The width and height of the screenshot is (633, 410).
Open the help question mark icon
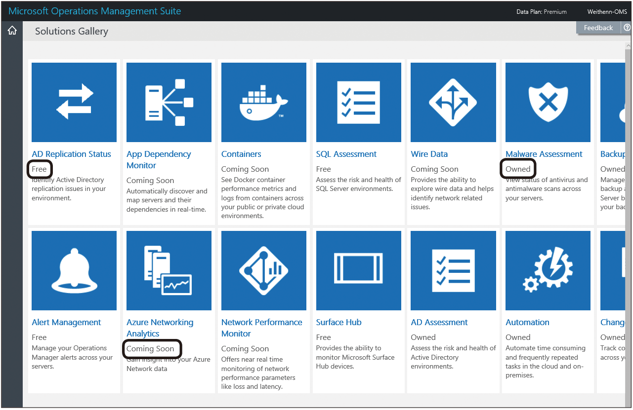click(627, 28)
